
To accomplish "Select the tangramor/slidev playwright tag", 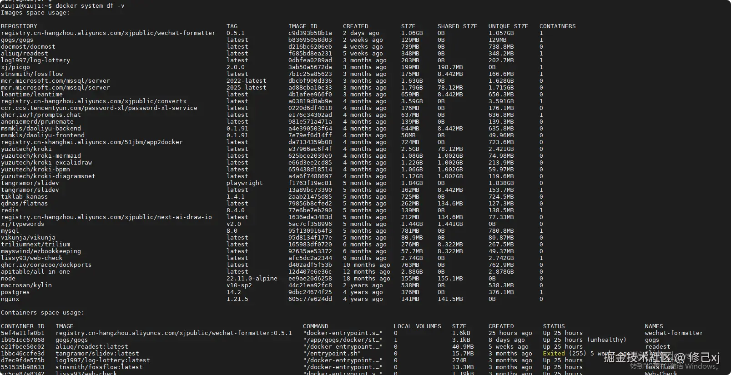I will (x=244, y=183).
